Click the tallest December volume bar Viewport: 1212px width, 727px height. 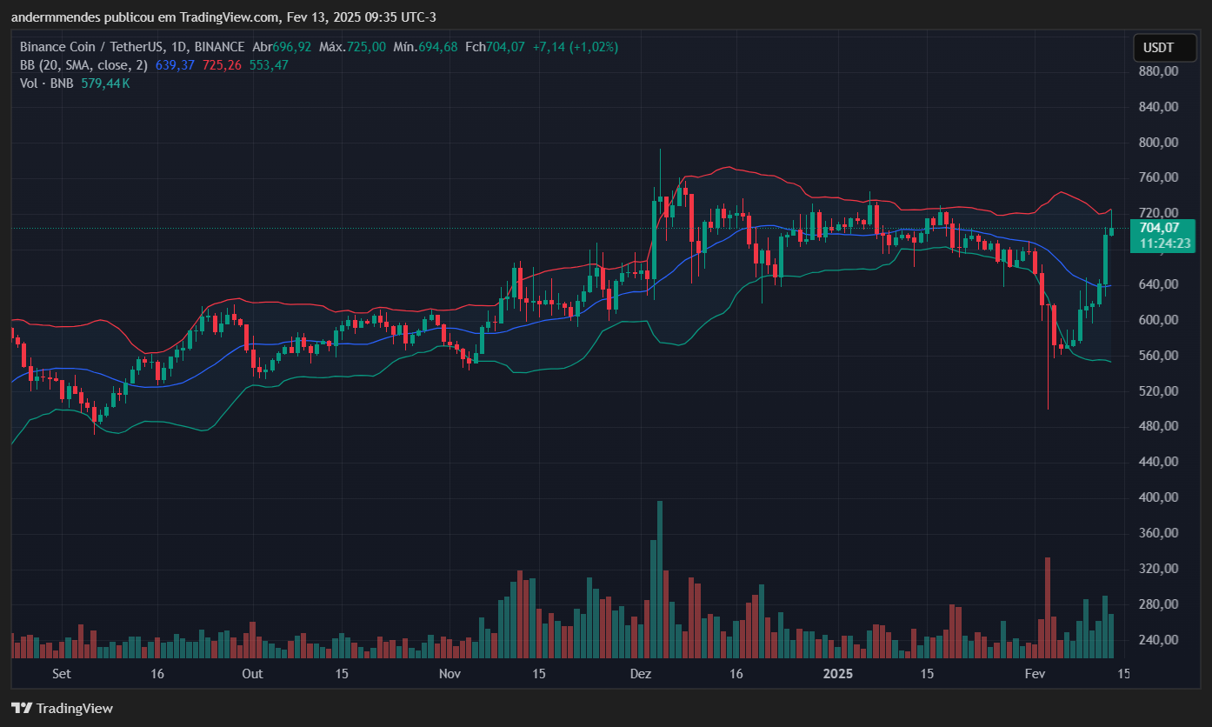coord(660,579)
